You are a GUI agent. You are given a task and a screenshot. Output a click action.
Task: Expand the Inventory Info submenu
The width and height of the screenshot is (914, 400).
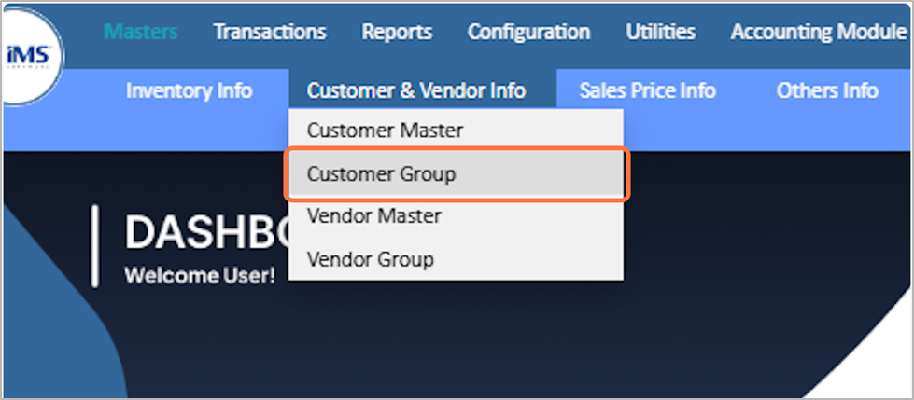coord(189,90)
